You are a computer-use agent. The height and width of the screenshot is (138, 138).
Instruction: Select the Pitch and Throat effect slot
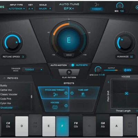(x=54, y=93)
